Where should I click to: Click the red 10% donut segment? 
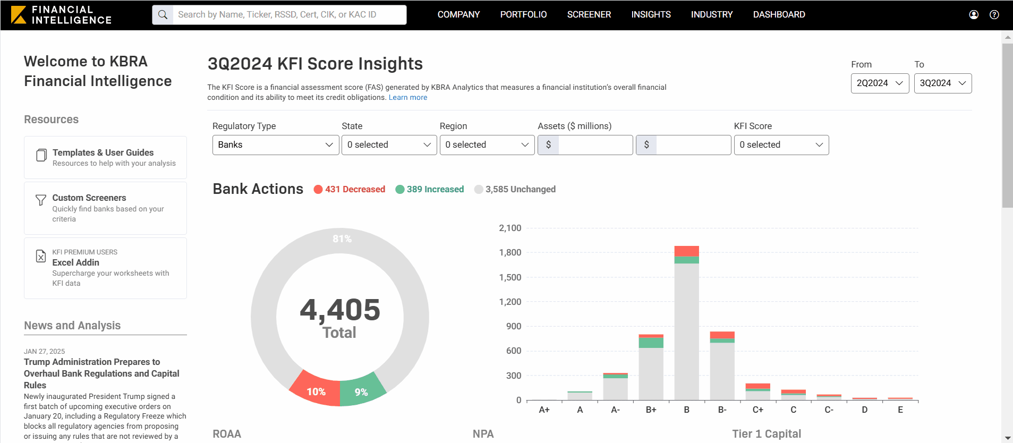[316, 391]
